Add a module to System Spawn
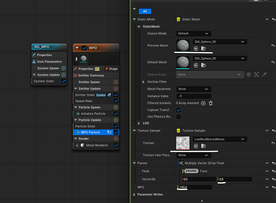 coord(63,68)
